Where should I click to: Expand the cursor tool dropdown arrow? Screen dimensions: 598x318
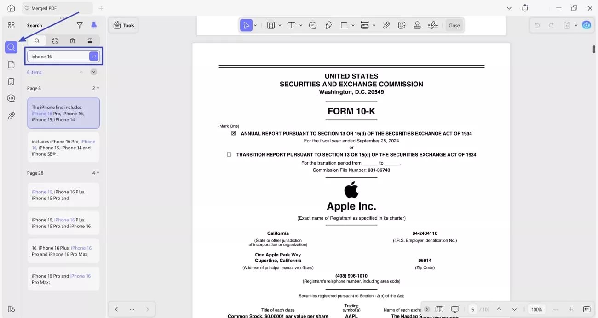255,25
